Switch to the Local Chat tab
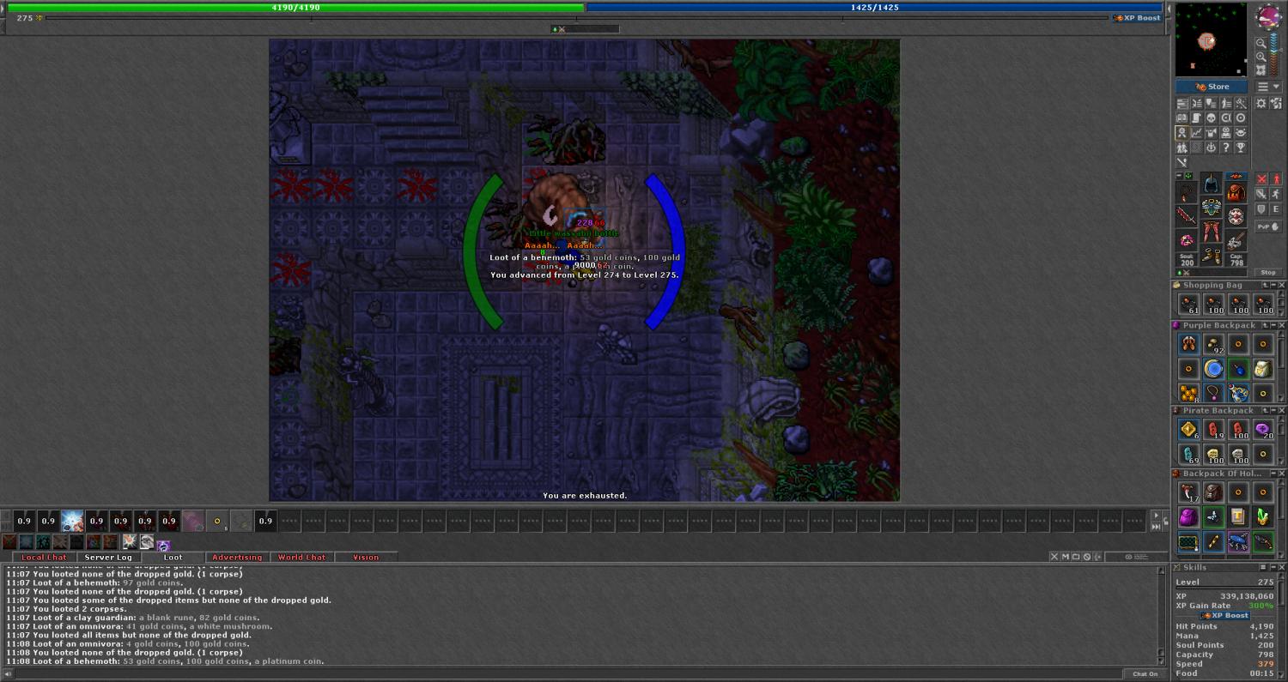Viewport: 1288px width, 682px height. [x=44, y=558]
